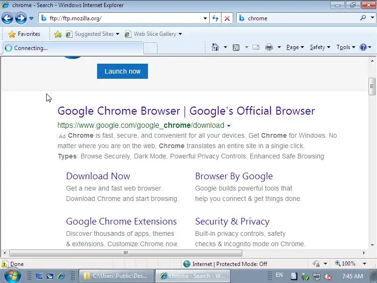This screenshot has width=377, height=283.
Task: Expand the Home button dropdown arrow
Action: coord(225,47)
